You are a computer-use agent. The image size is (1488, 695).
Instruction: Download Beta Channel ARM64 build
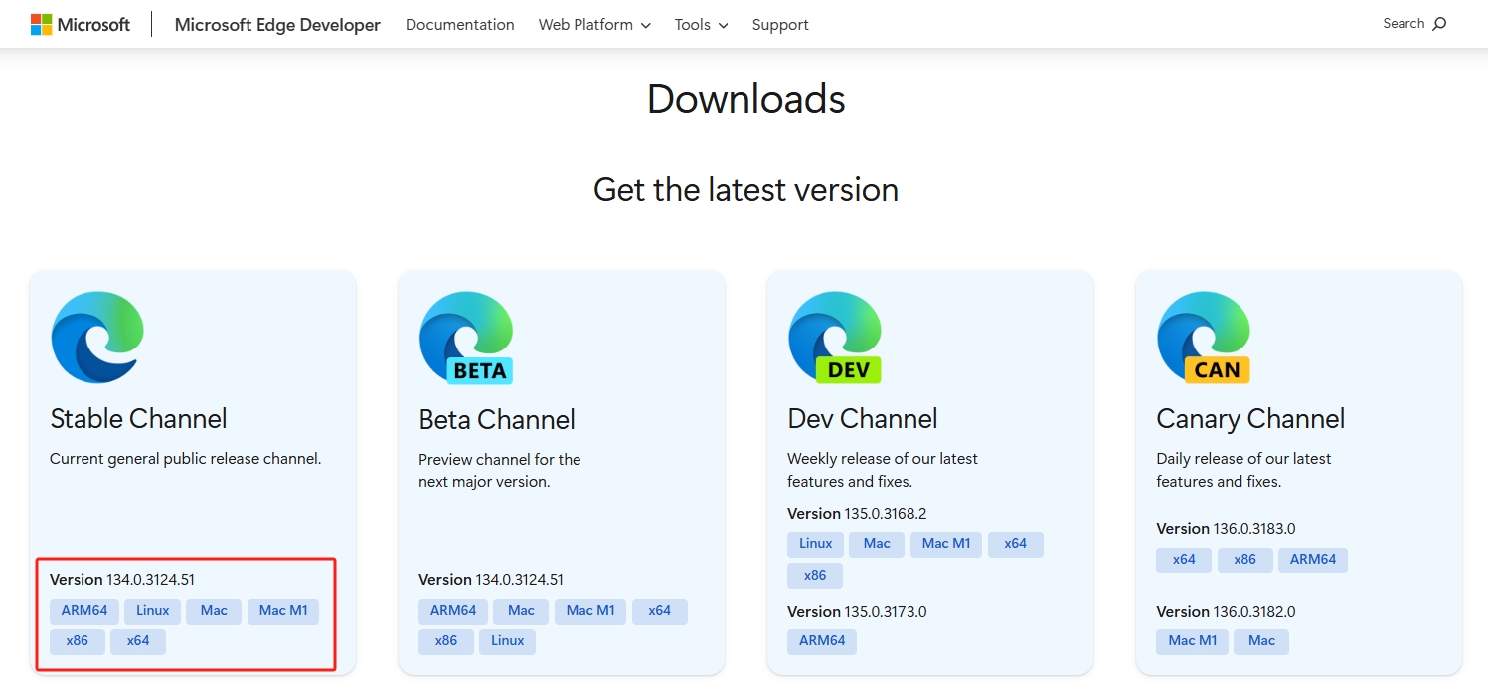(x=453, y=611)
